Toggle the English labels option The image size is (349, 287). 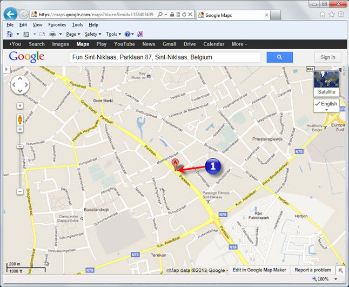click(326, 106)
